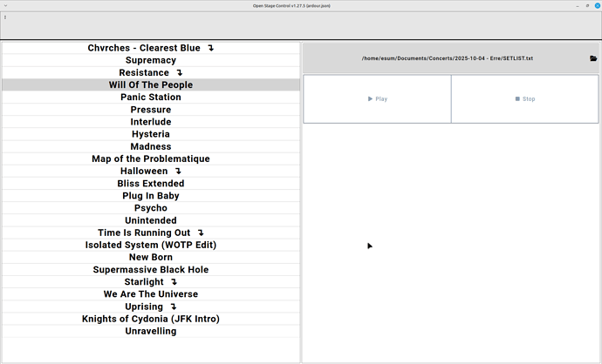Choose Isolated System (WOTP Edit) entry
This screenshot has width=602, height=364.
pyautogui.click(x=151, y=245)
